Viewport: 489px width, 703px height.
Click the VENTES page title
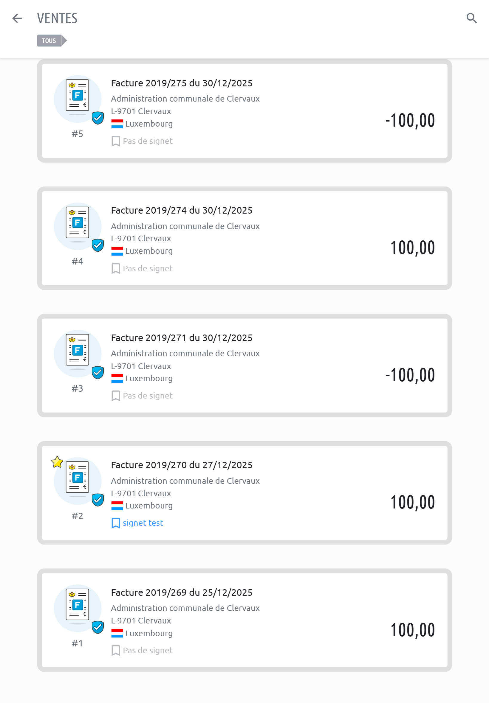pos(57,18)
